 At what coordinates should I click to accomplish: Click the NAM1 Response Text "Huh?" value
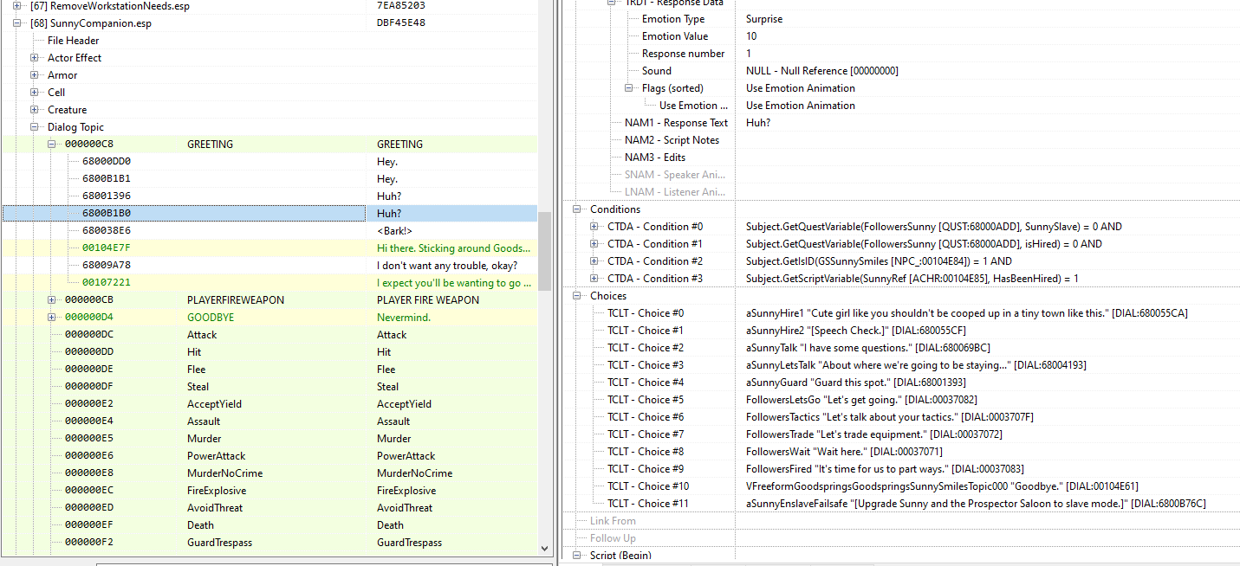(x=757, y=123)
